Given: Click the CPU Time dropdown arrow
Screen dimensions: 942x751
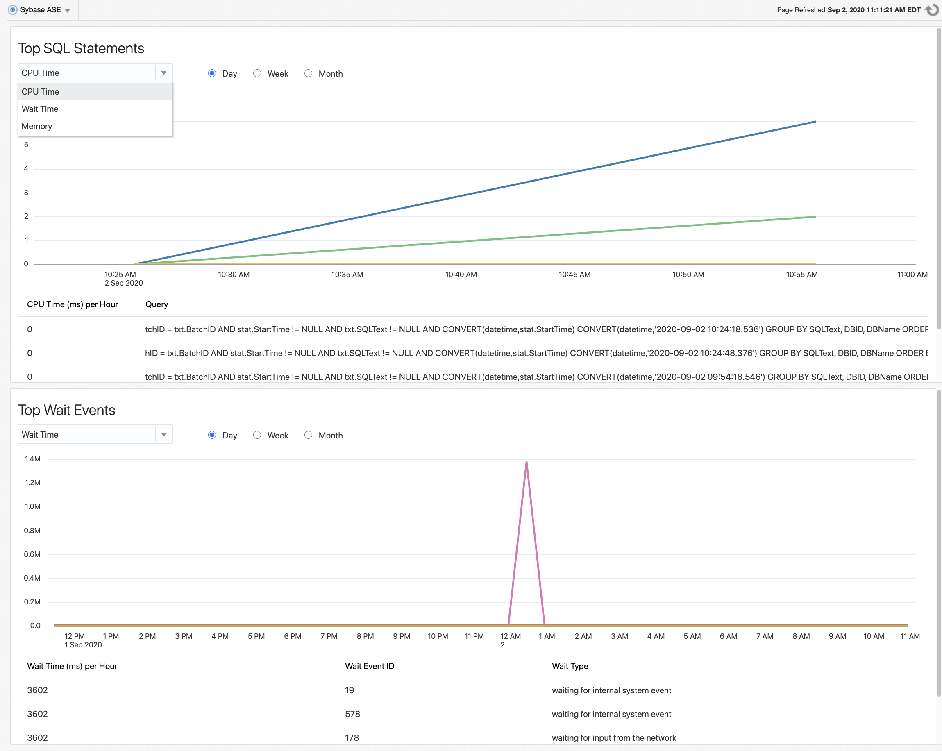Looking at the screenshot, I should 163,73.
